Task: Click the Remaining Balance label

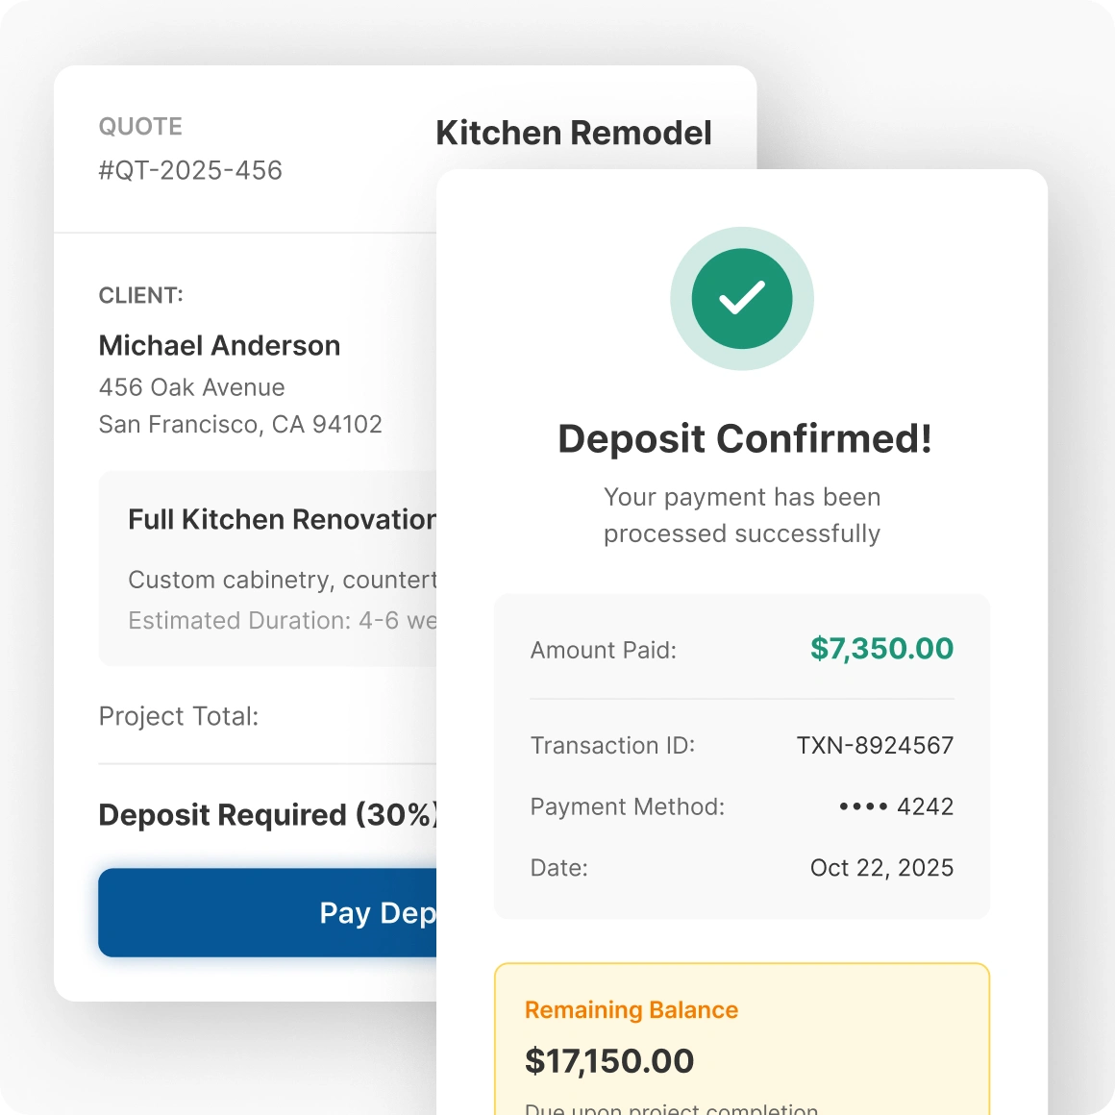Action: pos(632,1010)
